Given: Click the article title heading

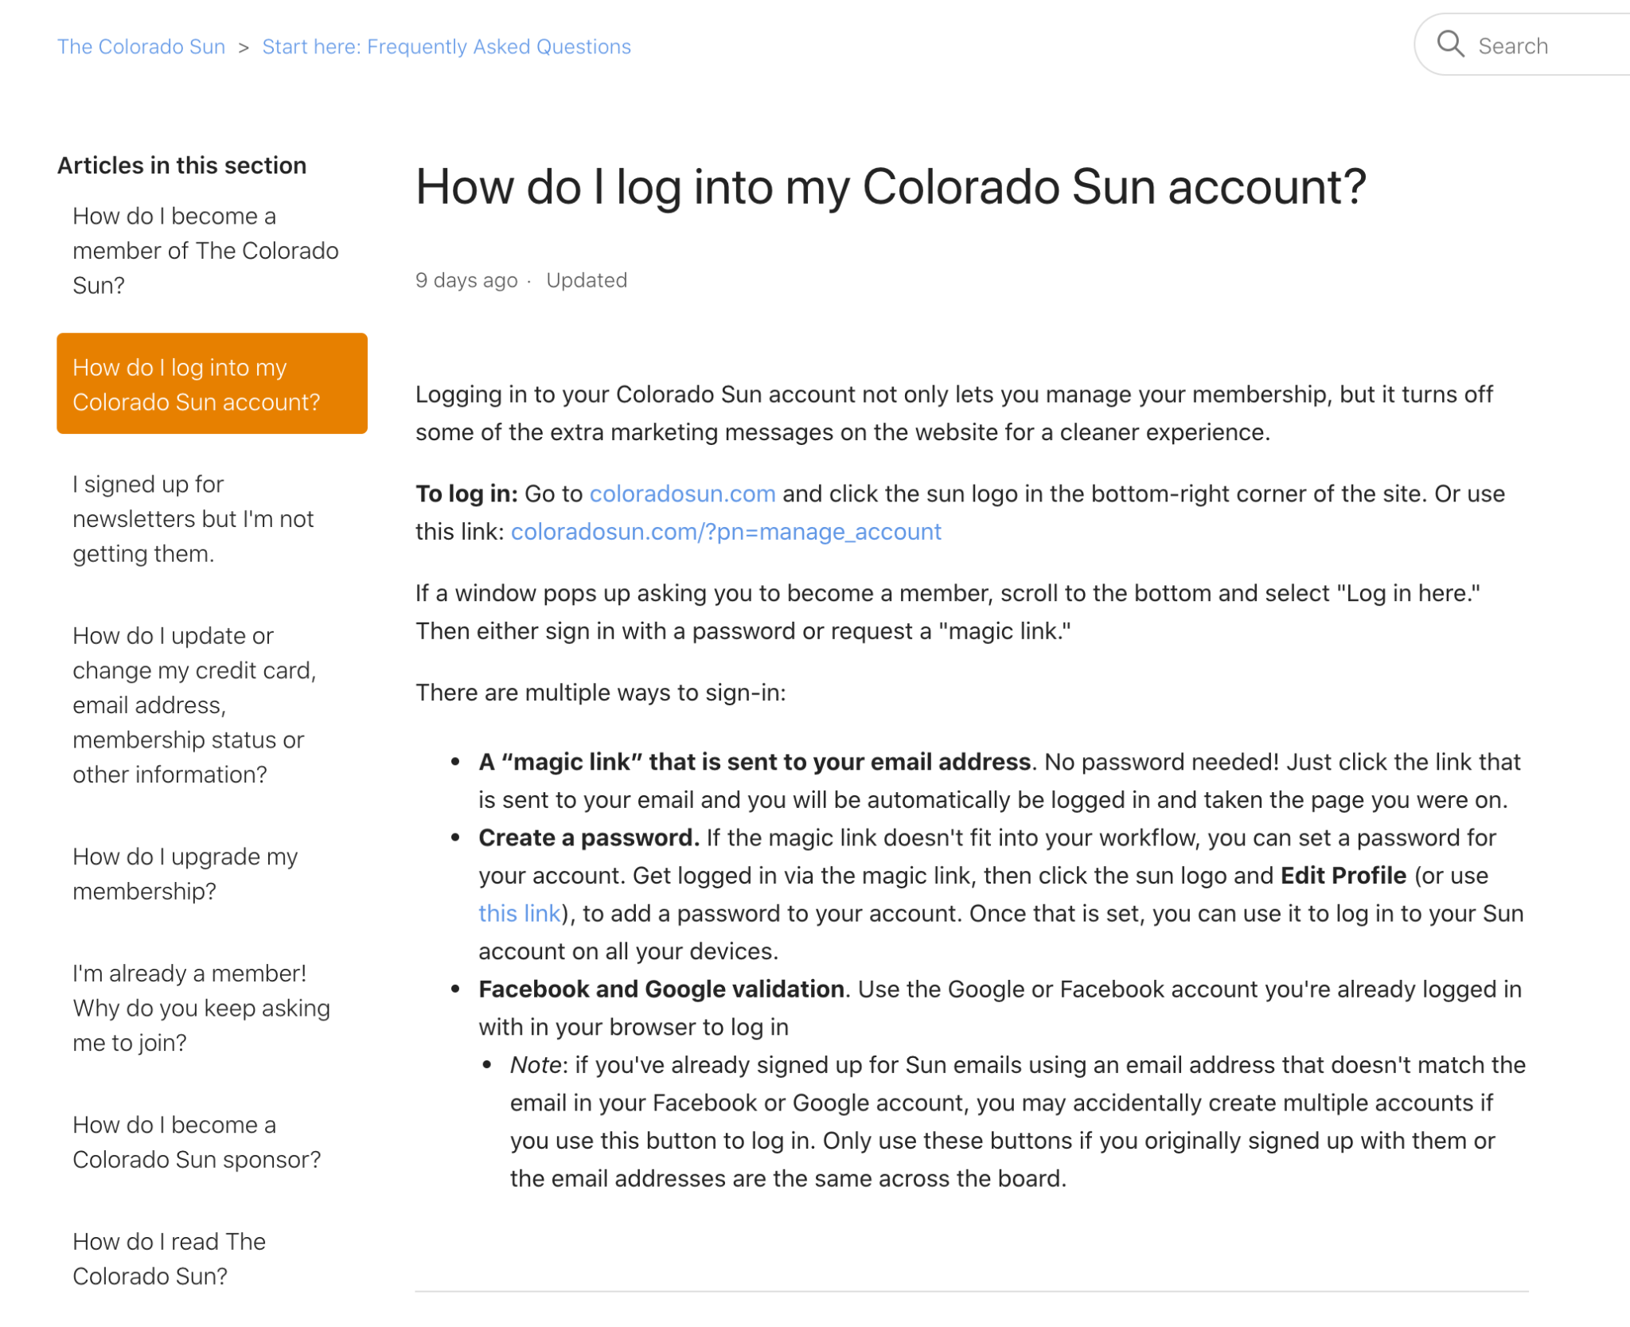Looking at the screenshot, I should pos(891,187).
